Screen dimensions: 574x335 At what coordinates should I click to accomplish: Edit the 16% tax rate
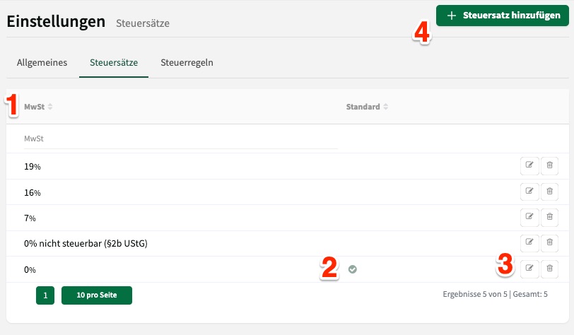tap(529, 192)
